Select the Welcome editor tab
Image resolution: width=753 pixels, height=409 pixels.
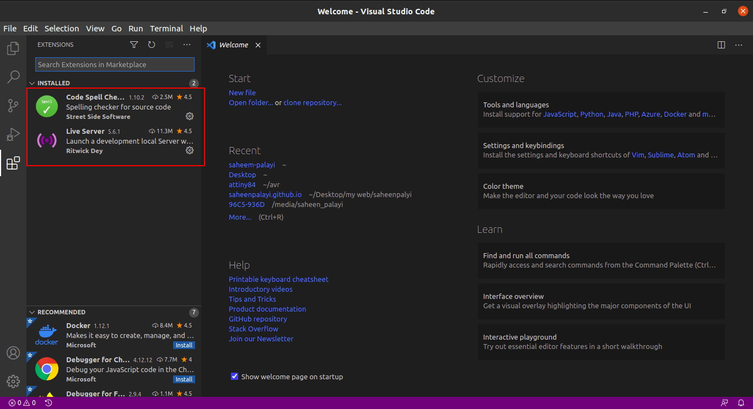[x=234, y=45]
